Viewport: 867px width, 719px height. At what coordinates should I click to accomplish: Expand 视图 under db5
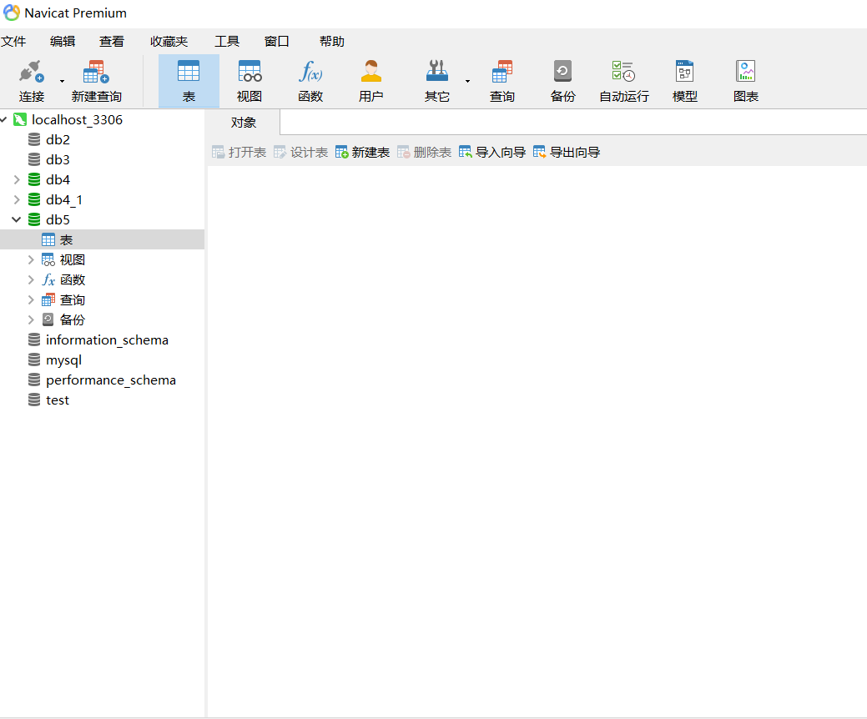31,259
